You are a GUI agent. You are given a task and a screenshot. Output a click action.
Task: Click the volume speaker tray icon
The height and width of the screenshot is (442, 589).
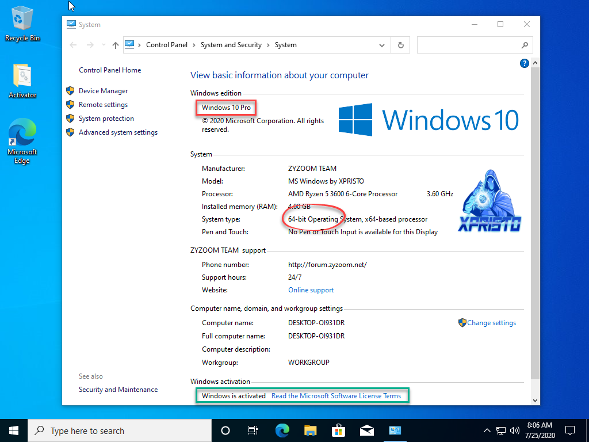515,430
